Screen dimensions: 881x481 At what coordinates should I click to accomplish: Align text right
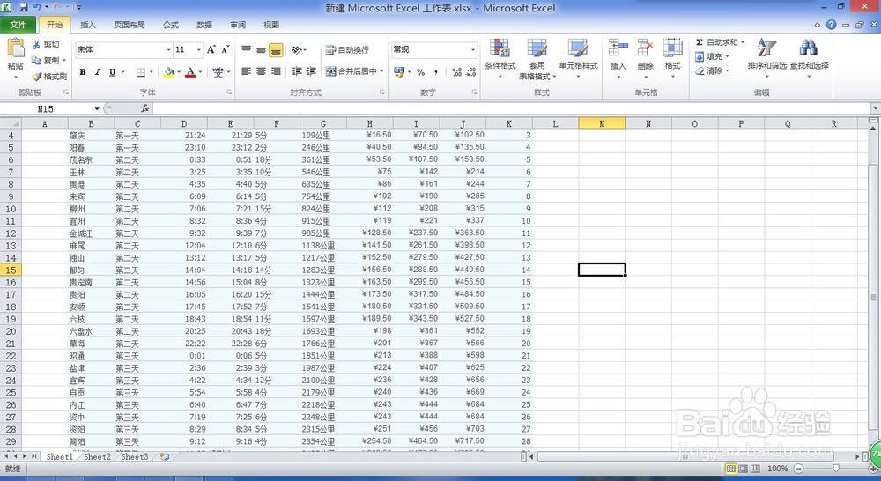pos(275,71)
